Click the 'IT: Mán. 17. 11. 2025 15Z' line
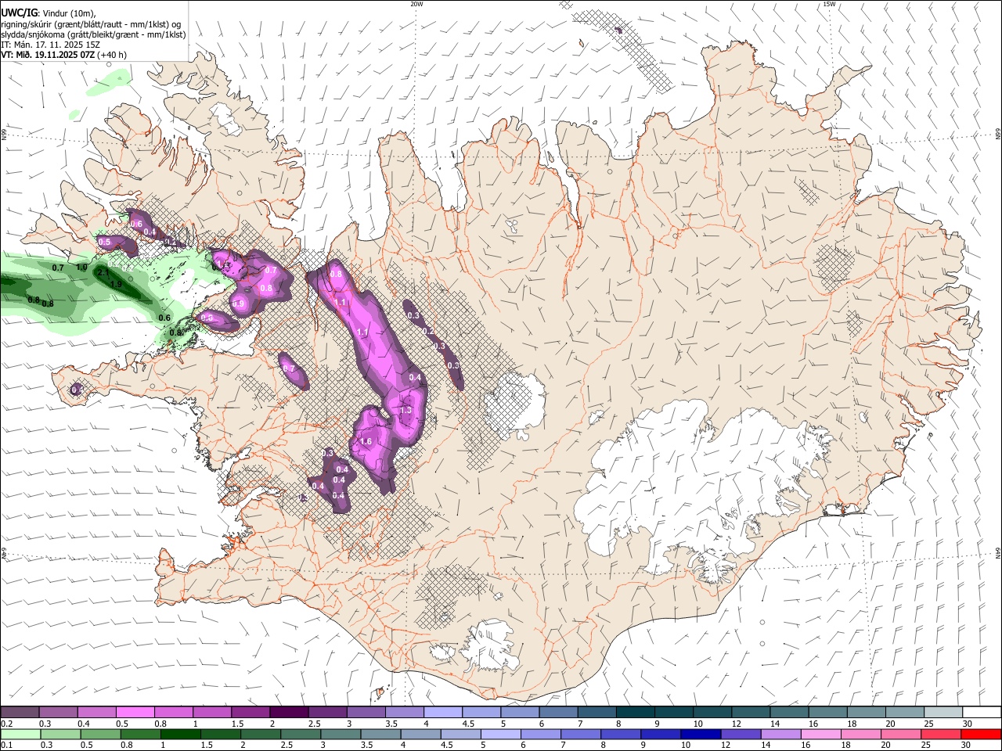This screenshot has width=1002, height=751. pyautogui.click(x=50, y=45)
